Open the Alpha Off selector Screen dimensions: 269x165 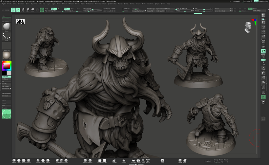(x=6, y=46)
